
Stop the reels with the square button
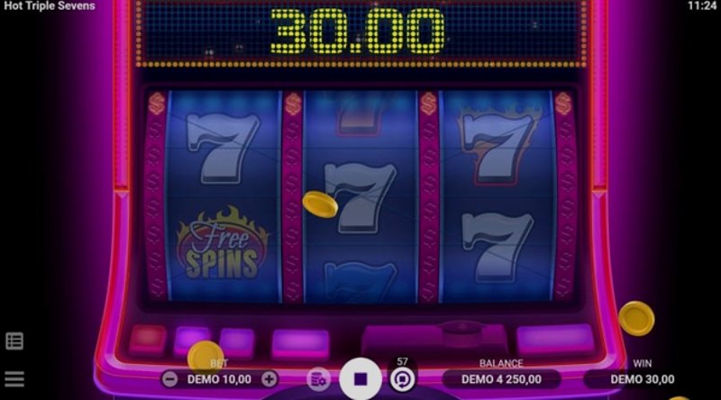click(360, 379)
